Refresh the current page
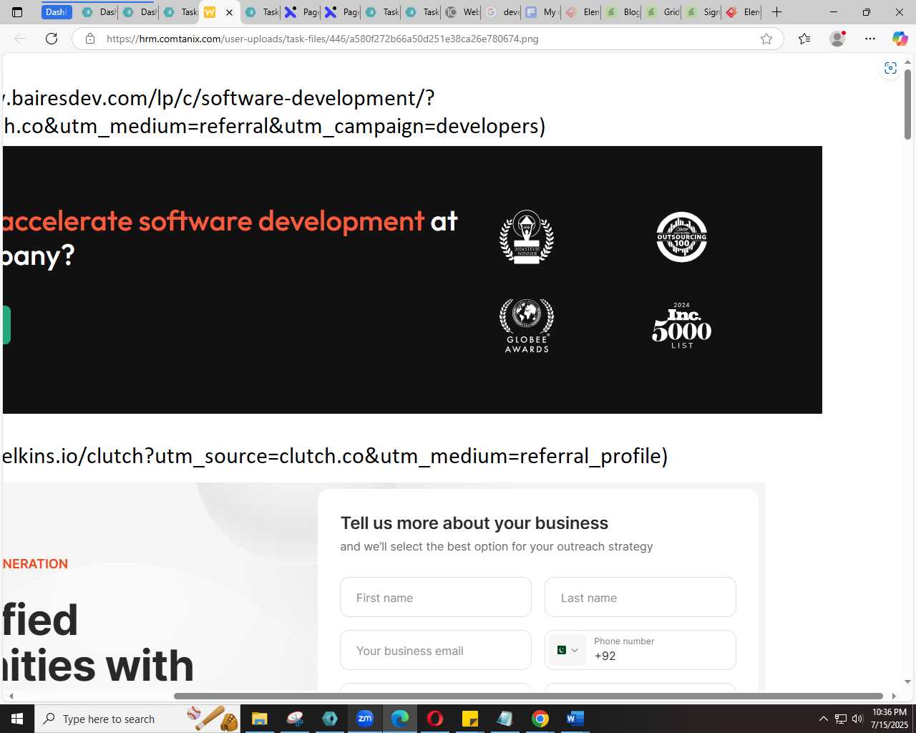This screenshot has height=733, width=916. (52, 39)
